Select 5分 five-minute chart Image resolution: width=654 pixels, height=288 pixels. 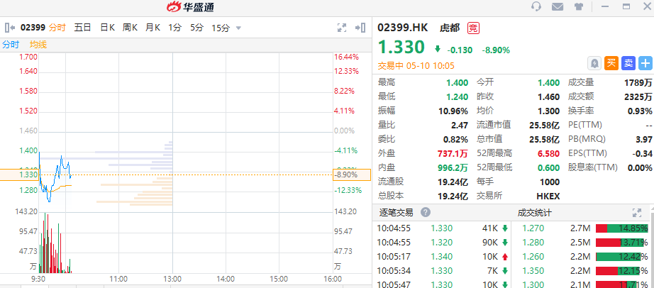(x=197, y=28)
